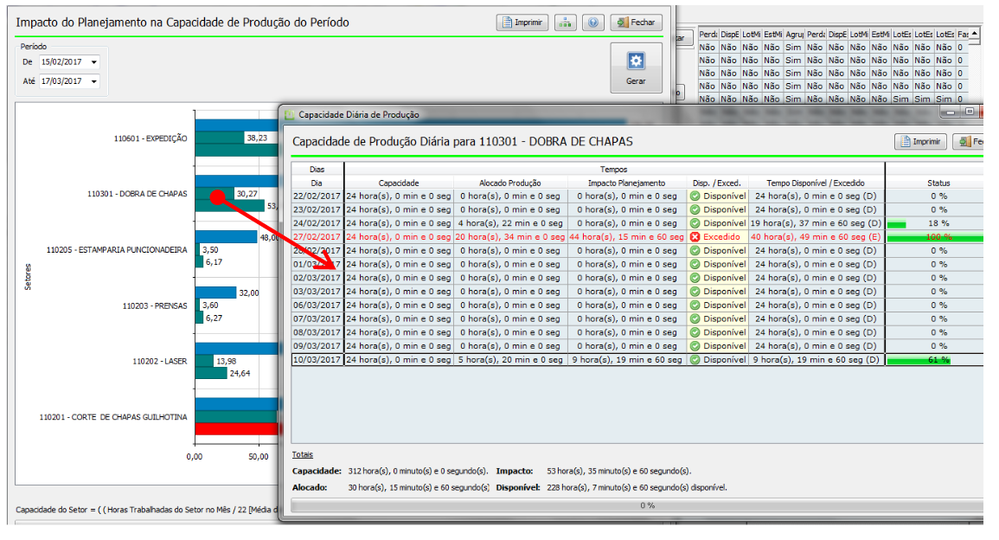
Task: Click the red bar for Corte de Chapas Guilhotina
Action: click(x=235, y=429)
